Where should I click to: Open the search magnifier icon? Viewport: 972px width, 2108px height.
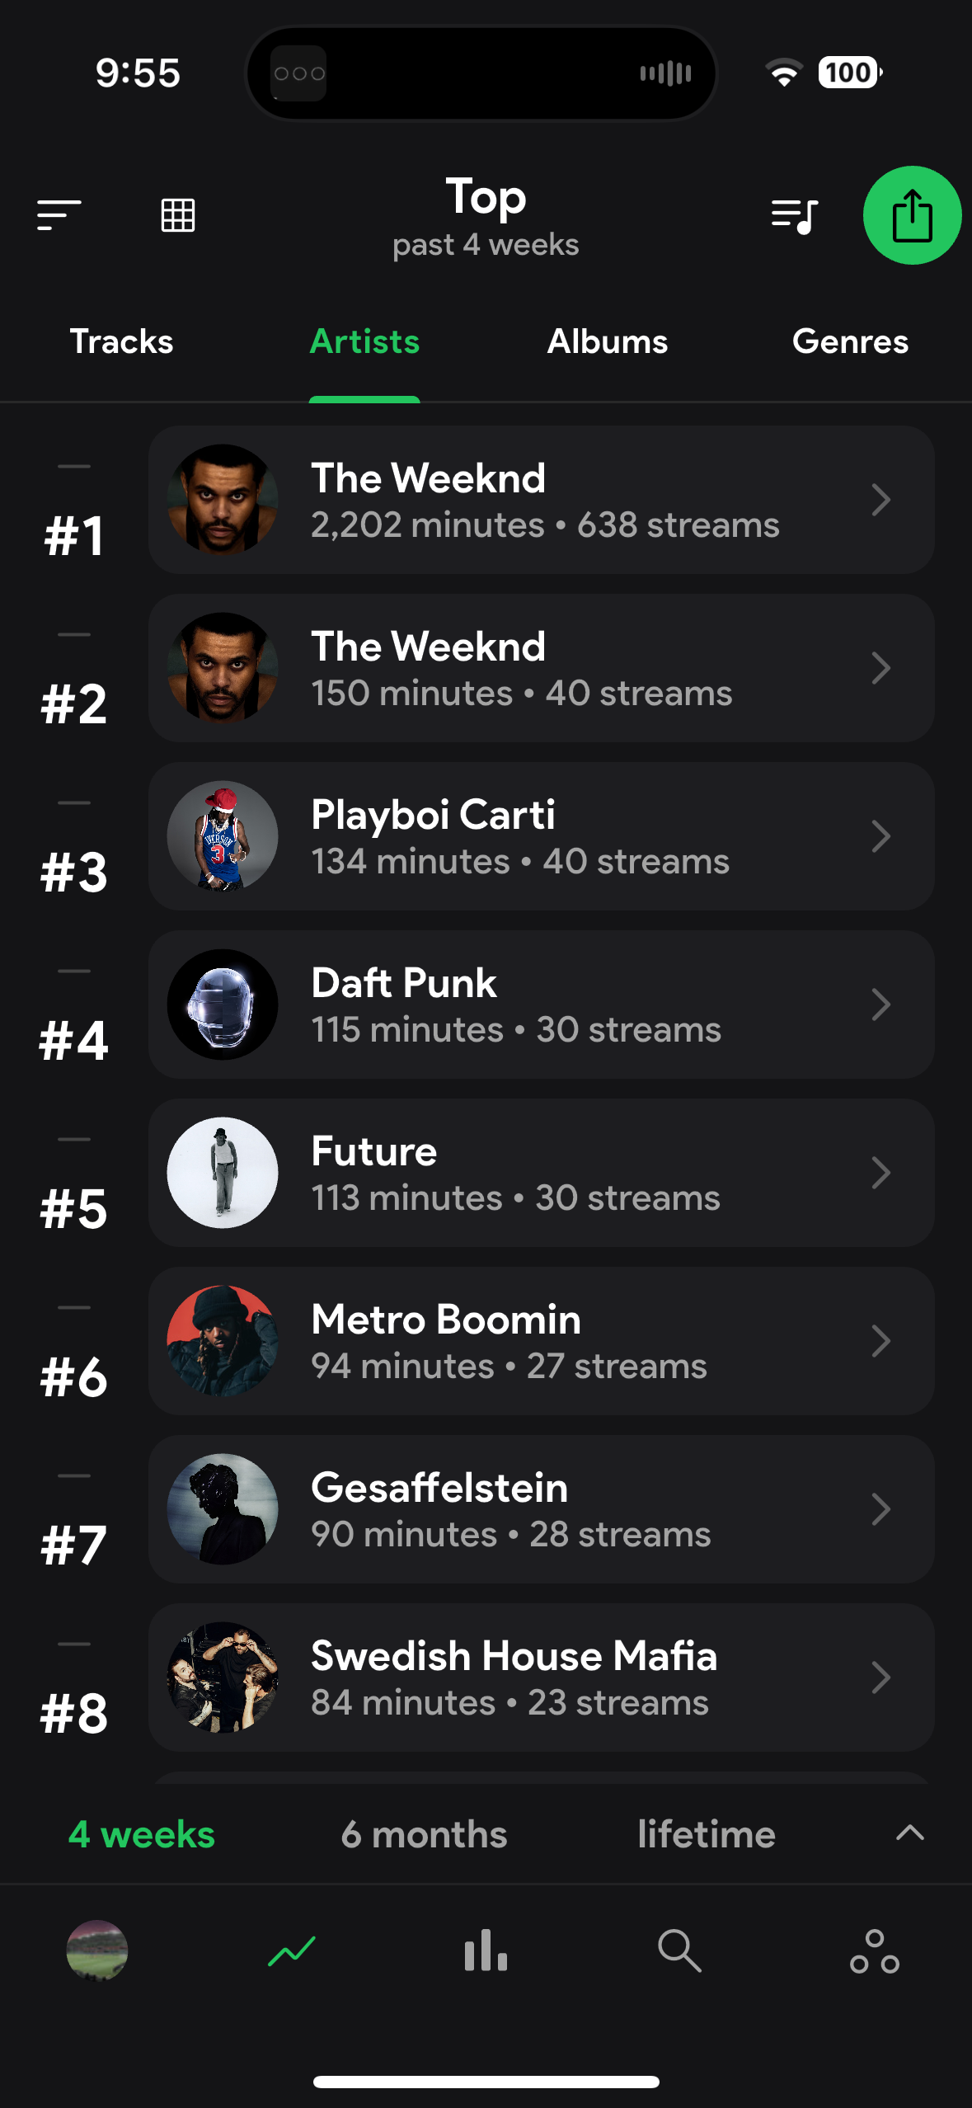tap(679, 1951)
